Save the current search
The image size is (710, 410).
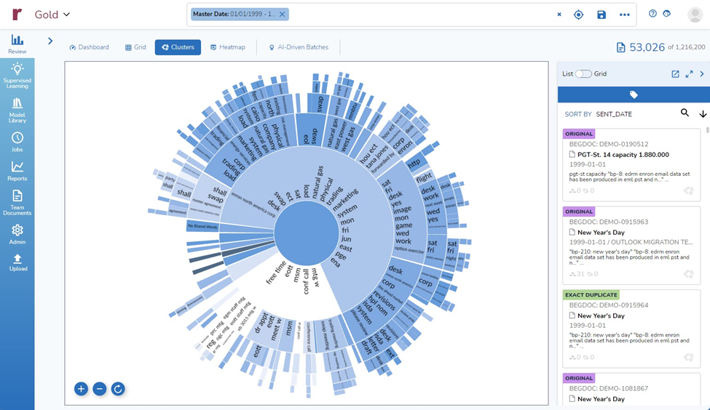pyautogui.click(x=601, y=15)
